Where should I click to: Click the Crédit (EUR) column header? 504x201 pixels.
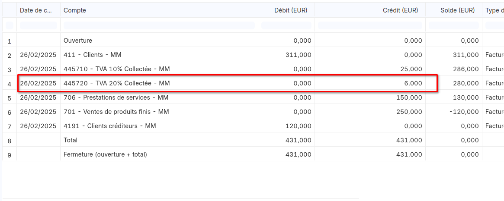pyautogui.click(x=400, y=10)
